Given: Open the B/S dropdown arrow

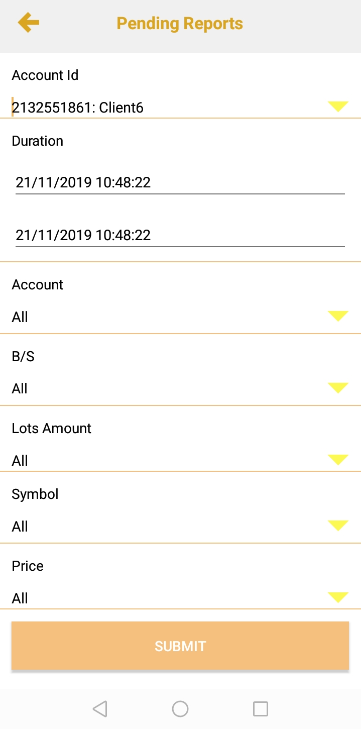Looking at the screenshot, I should coord(338,387).
